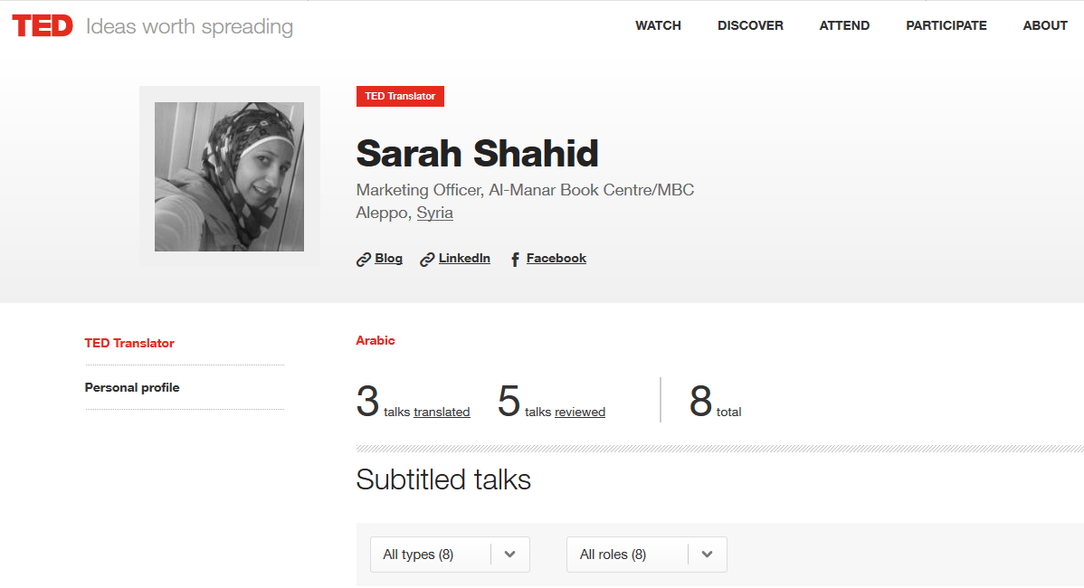Click the Blog chain-link icon
The width and height of the screenshot is (1084, 588).
point(364,260)
